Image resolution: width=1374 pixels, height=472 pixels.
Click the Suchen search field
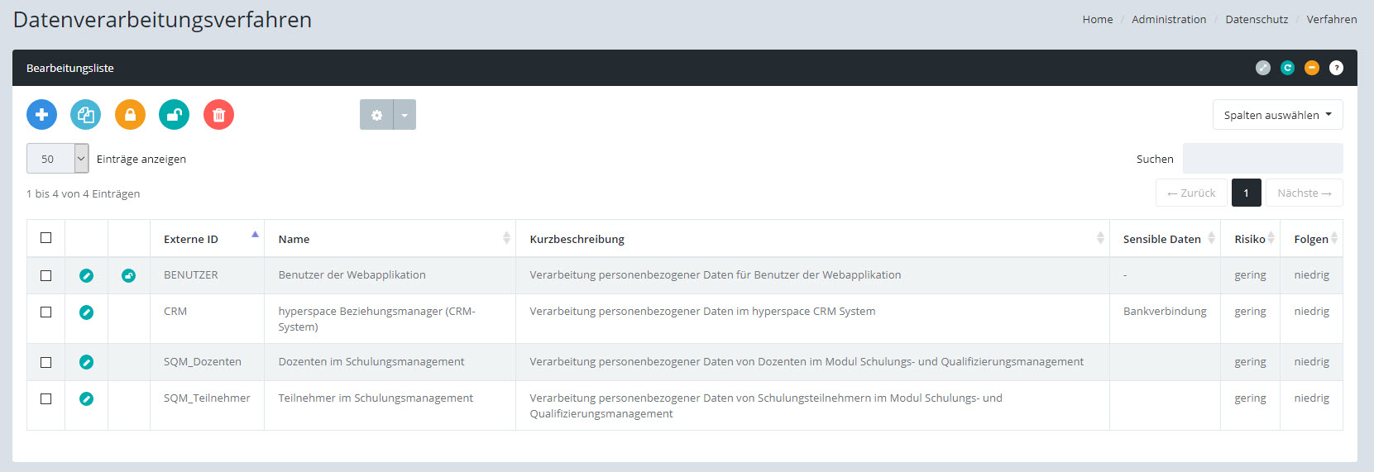tap(1262, 159)
